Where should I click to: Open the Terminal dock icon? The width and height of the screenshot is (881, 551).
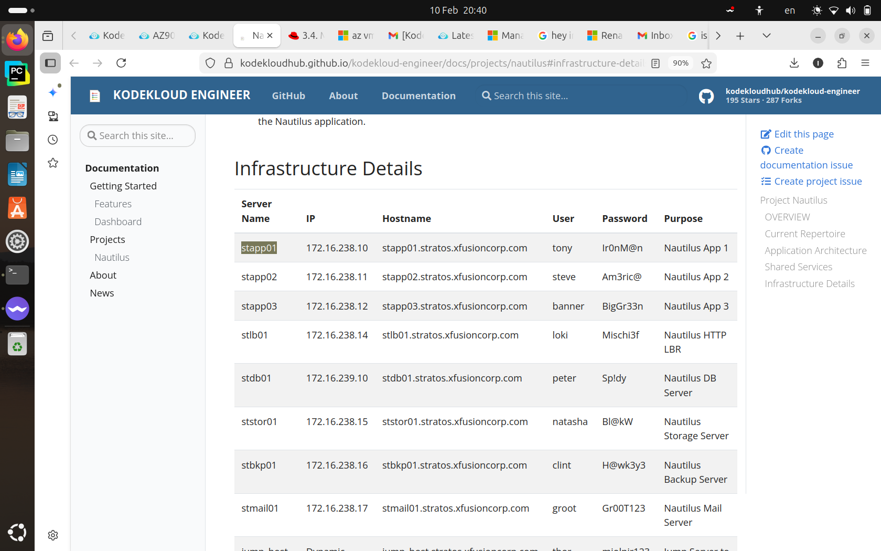pos(17,275)
